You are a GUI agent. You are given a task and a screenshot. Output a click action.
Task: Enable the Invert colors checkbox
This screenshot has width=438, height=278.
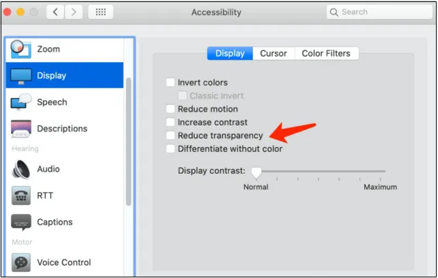(x=171, y=83)
